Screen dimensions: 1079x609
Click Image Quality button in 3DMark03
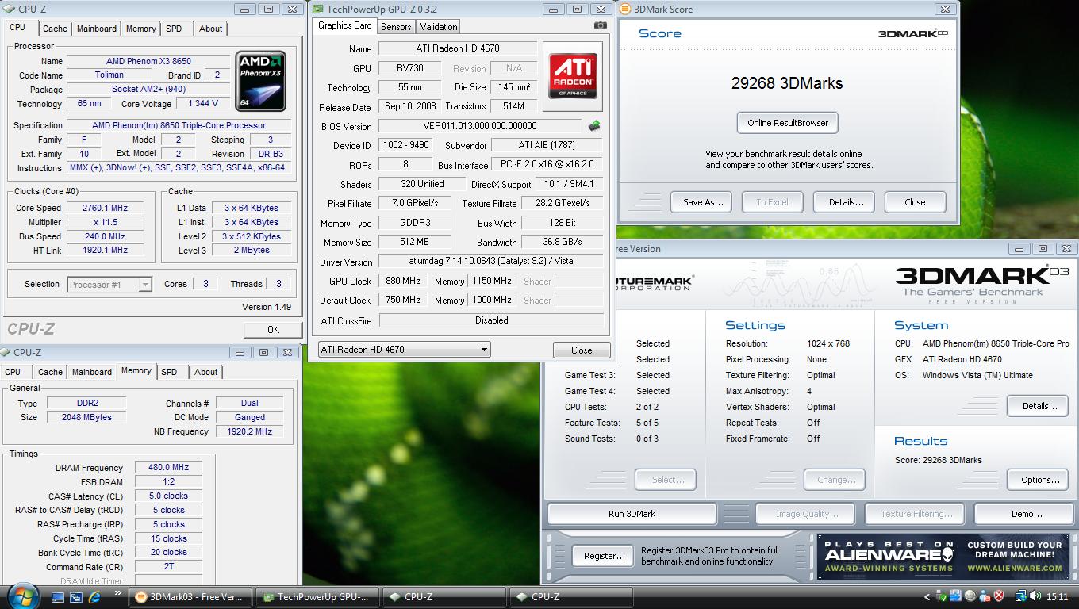pos(806,514)
